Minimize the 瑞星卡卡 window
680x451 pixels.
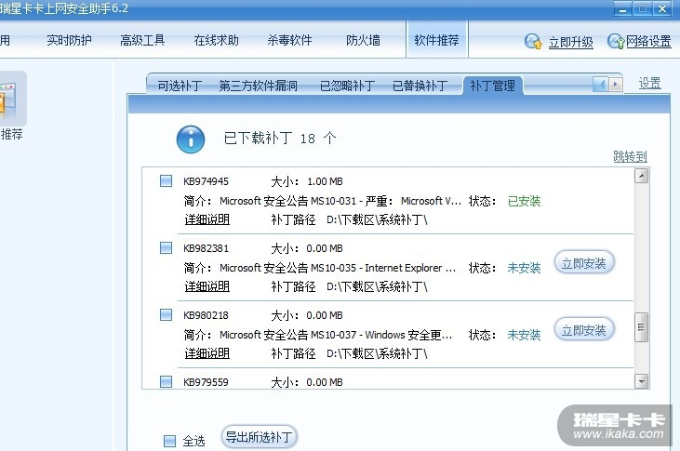622,8
